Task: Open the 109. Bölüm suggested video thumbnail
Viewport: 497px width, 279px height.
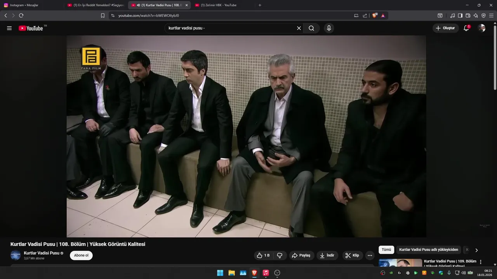Action: (x=400, y=263)
